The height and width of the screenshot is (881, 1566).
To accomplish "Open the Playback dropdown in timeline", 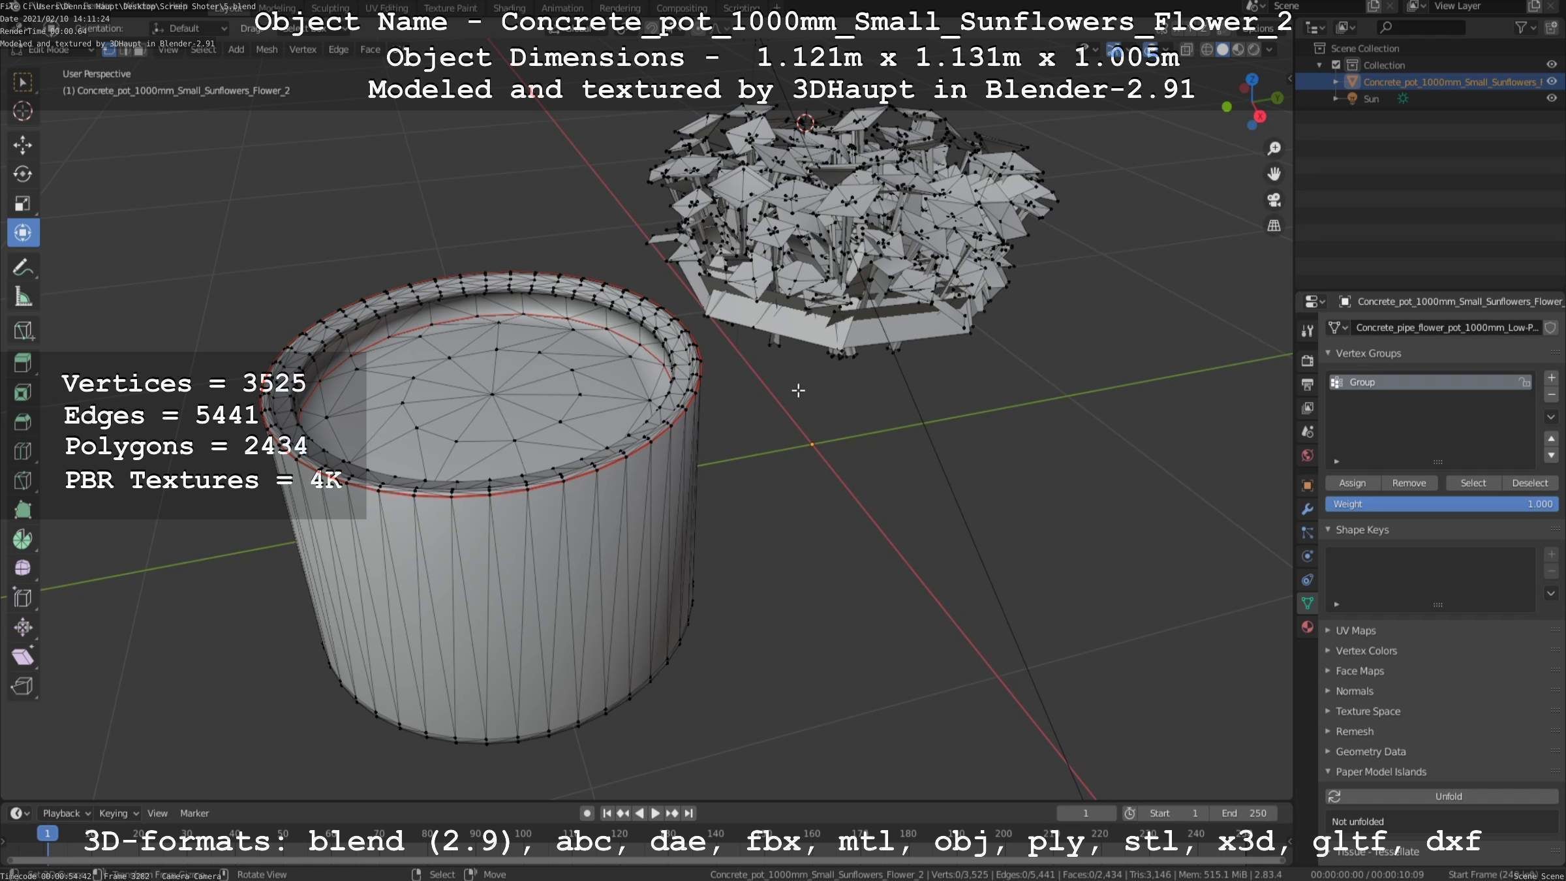I will [67, 813].
